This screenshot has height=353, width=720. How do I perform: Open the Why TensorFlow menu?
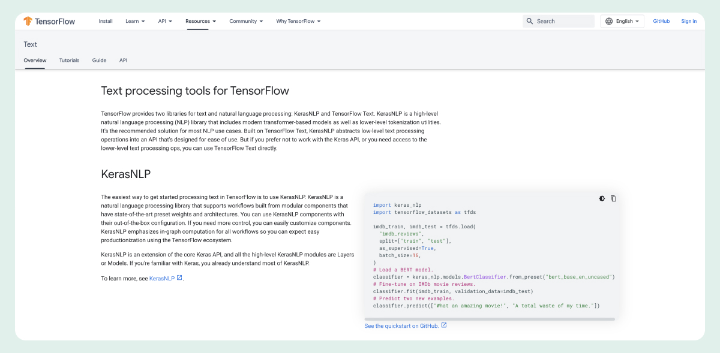pyautogui.click(x=298, y=21)
